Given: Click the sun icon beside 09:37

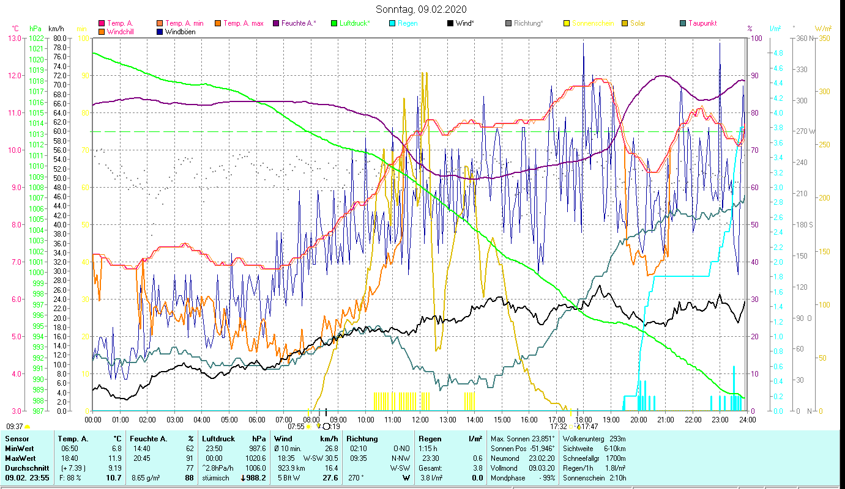Looking at the screenshot, I should point(28,427).
